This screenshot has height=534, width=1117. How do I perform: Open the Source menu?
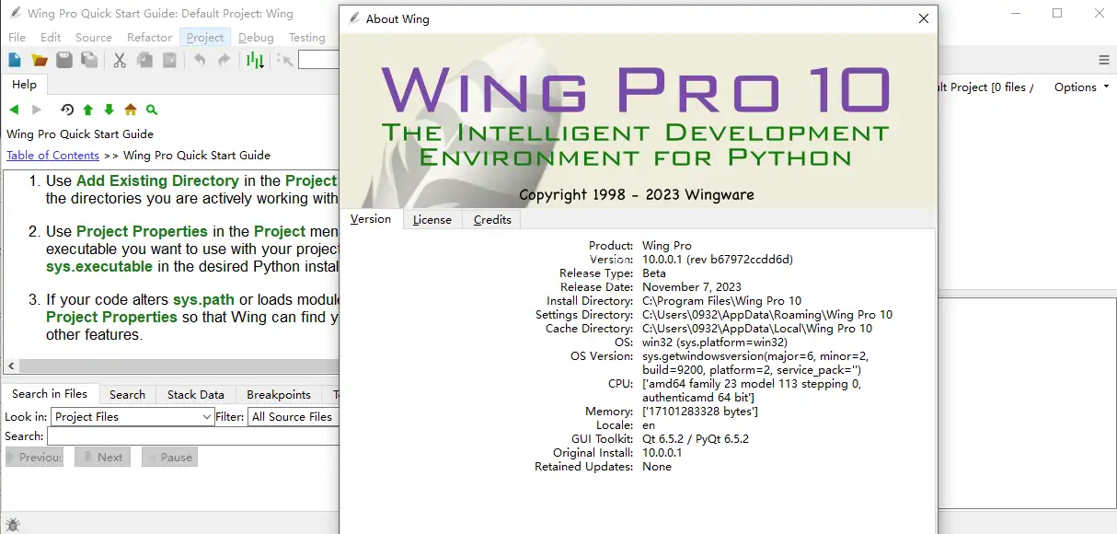[93, 37]
